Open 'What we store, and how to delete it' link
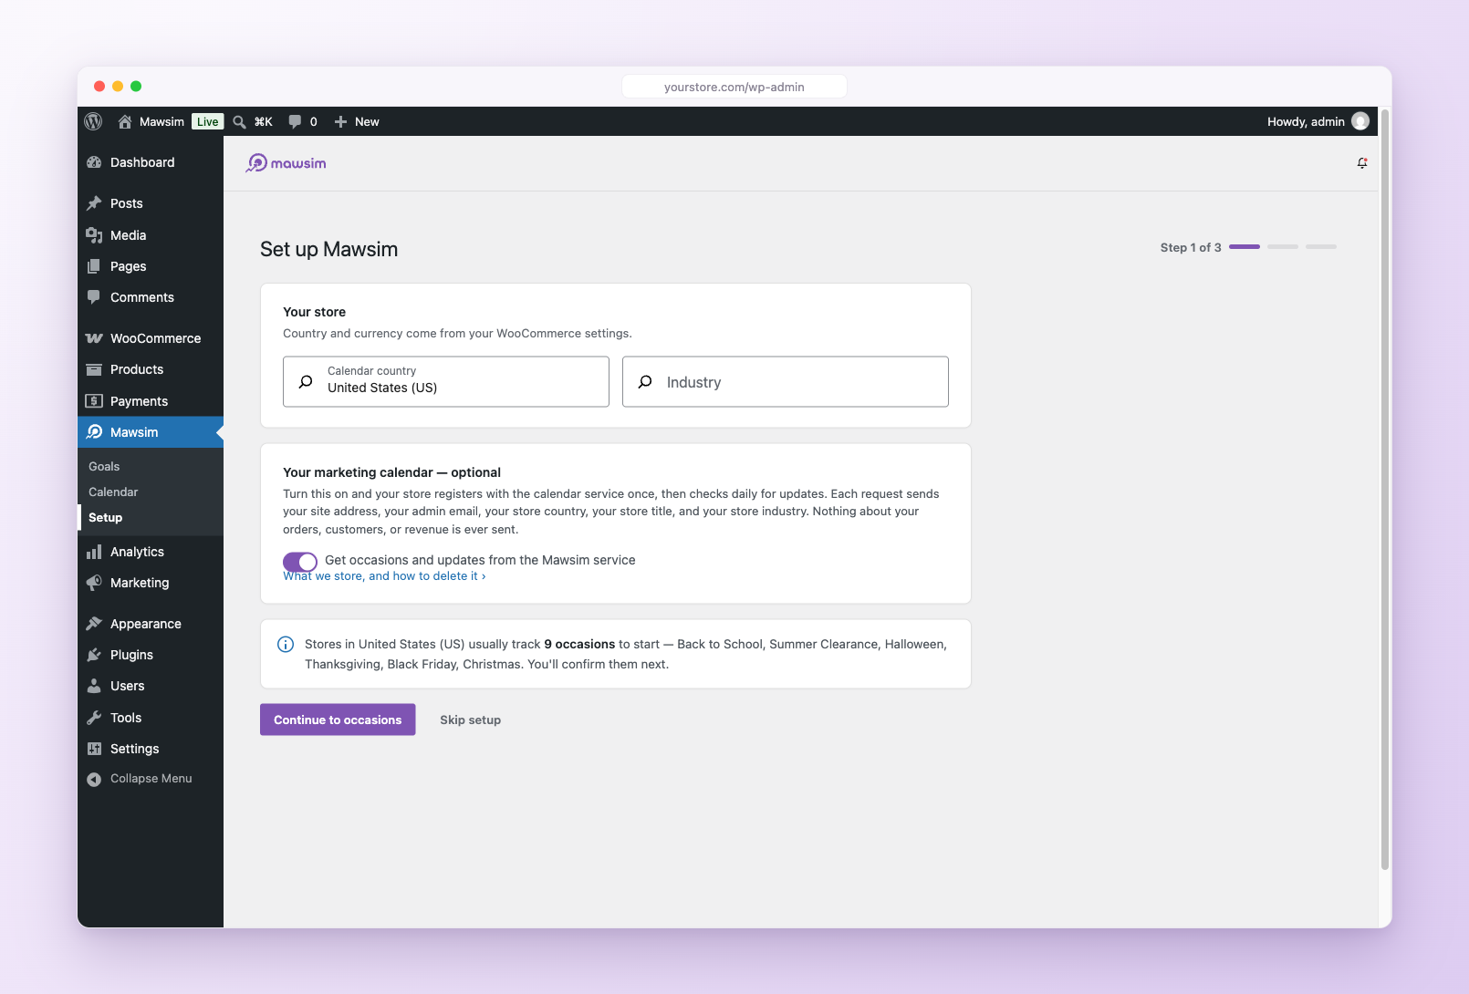Viewport: 1469px width, 994px height. point(384,576)
